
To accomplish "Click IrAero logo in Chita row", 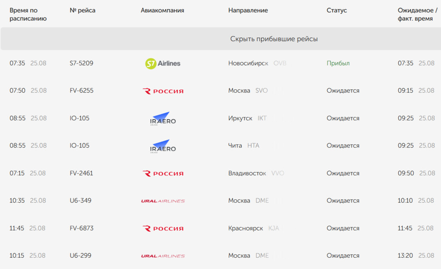I will (x=163, y=146).
